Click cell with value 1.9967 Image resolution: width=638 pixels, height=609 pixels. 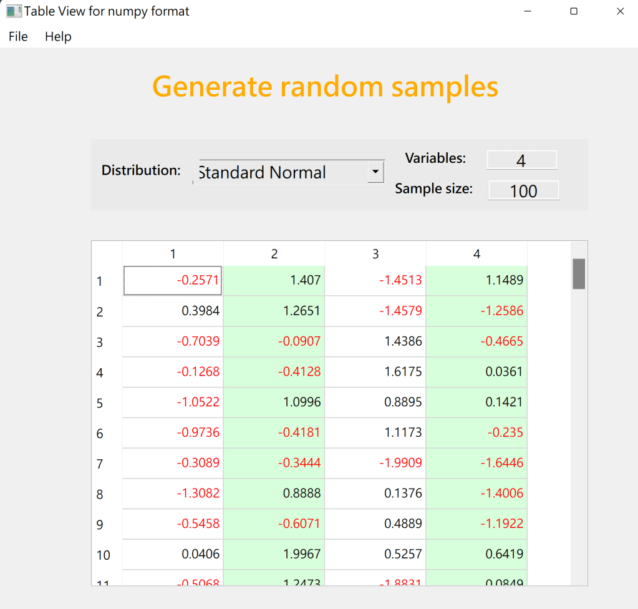[x=274, y=554]
